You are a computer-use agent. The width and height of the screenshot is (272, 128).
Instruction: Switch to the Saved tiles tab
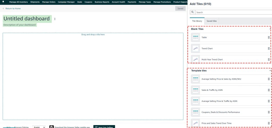coord(211,21)
